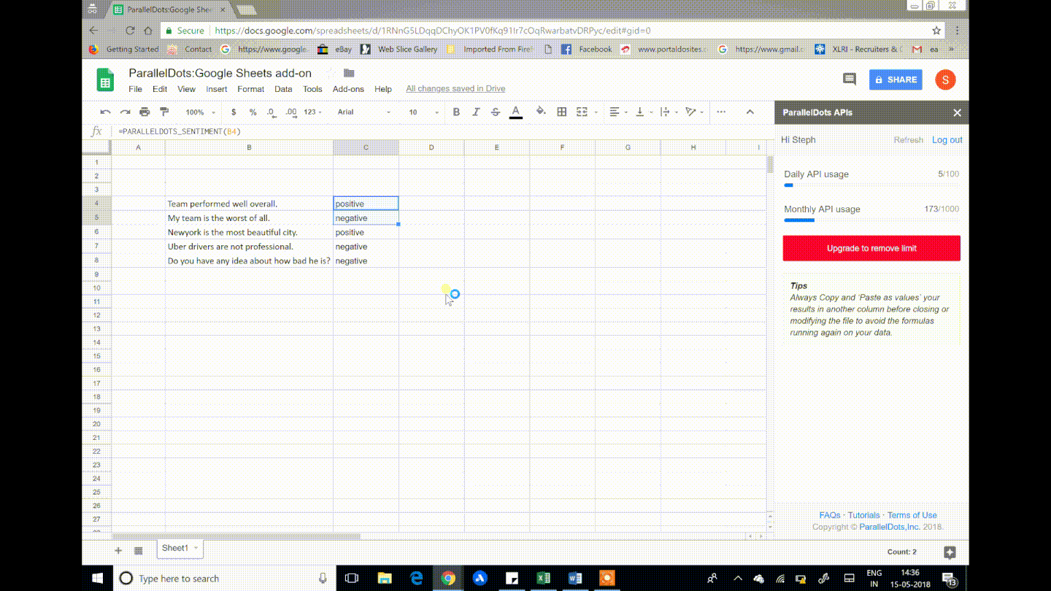Open the more number formats 123 dropdown
This screenshot has width=1051, height=591.
(312, 112)
